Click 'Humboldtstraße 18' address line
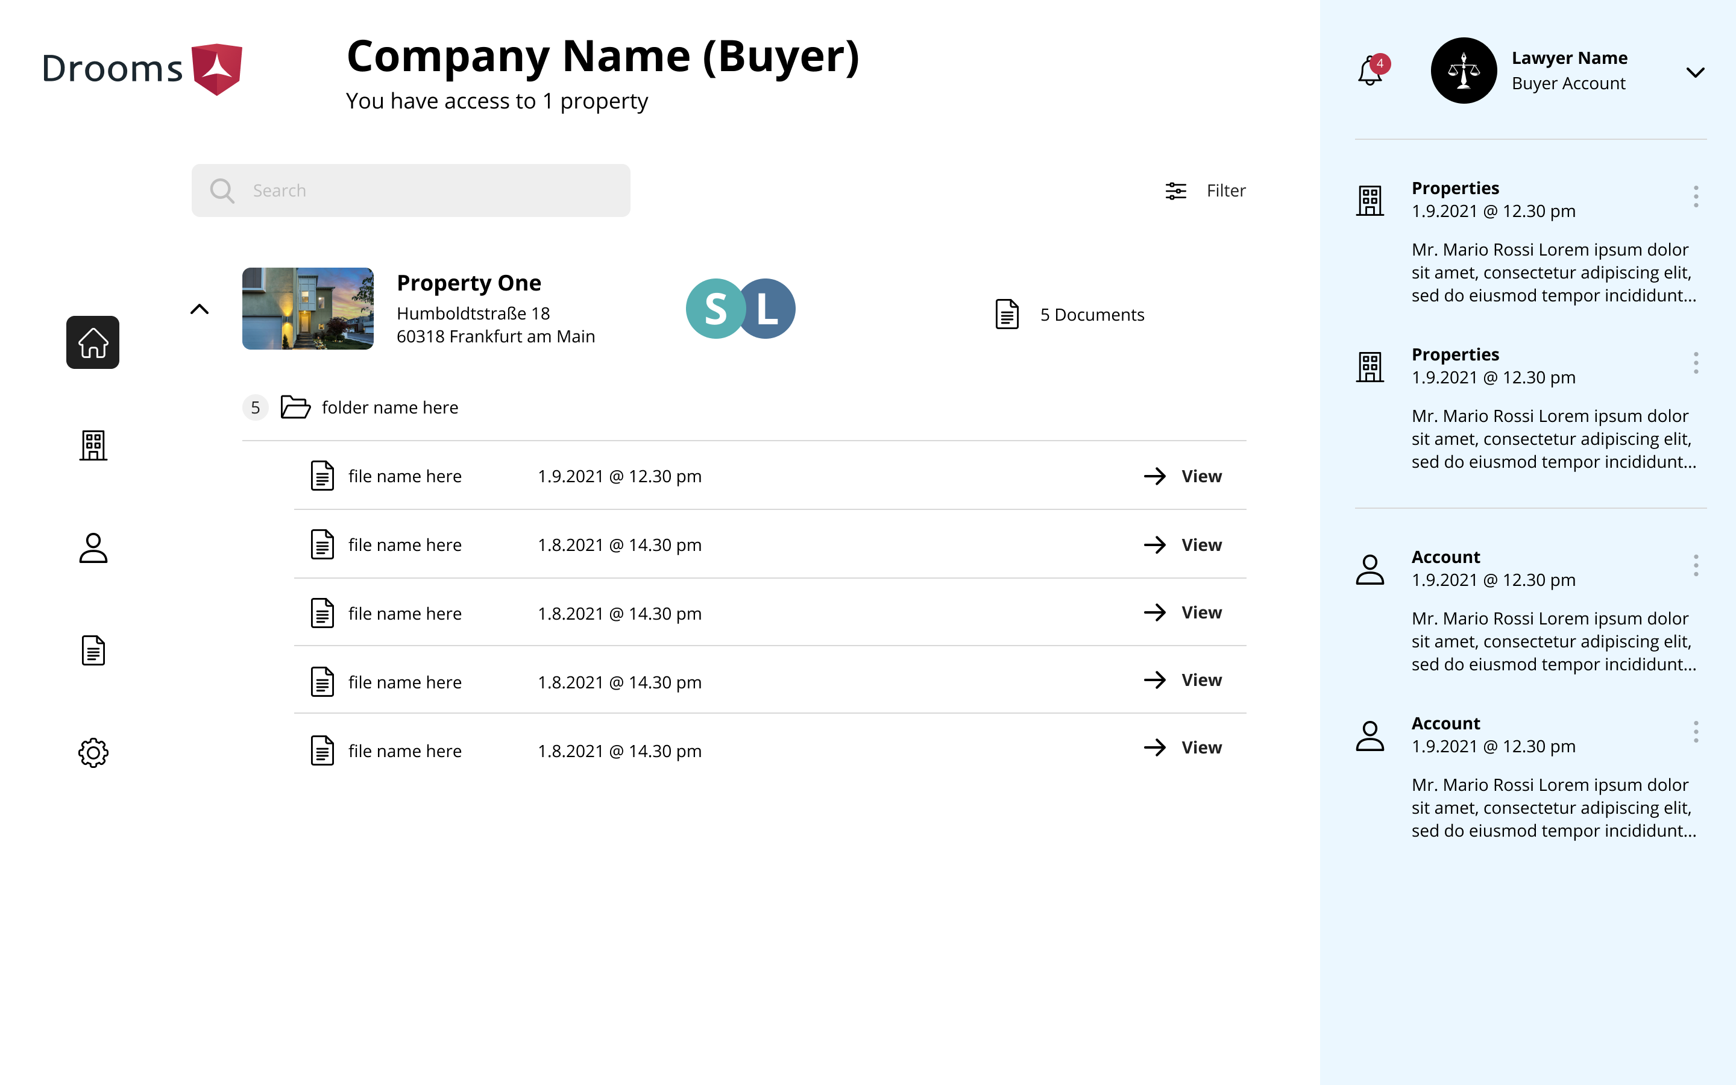 (x=473, y=313)
